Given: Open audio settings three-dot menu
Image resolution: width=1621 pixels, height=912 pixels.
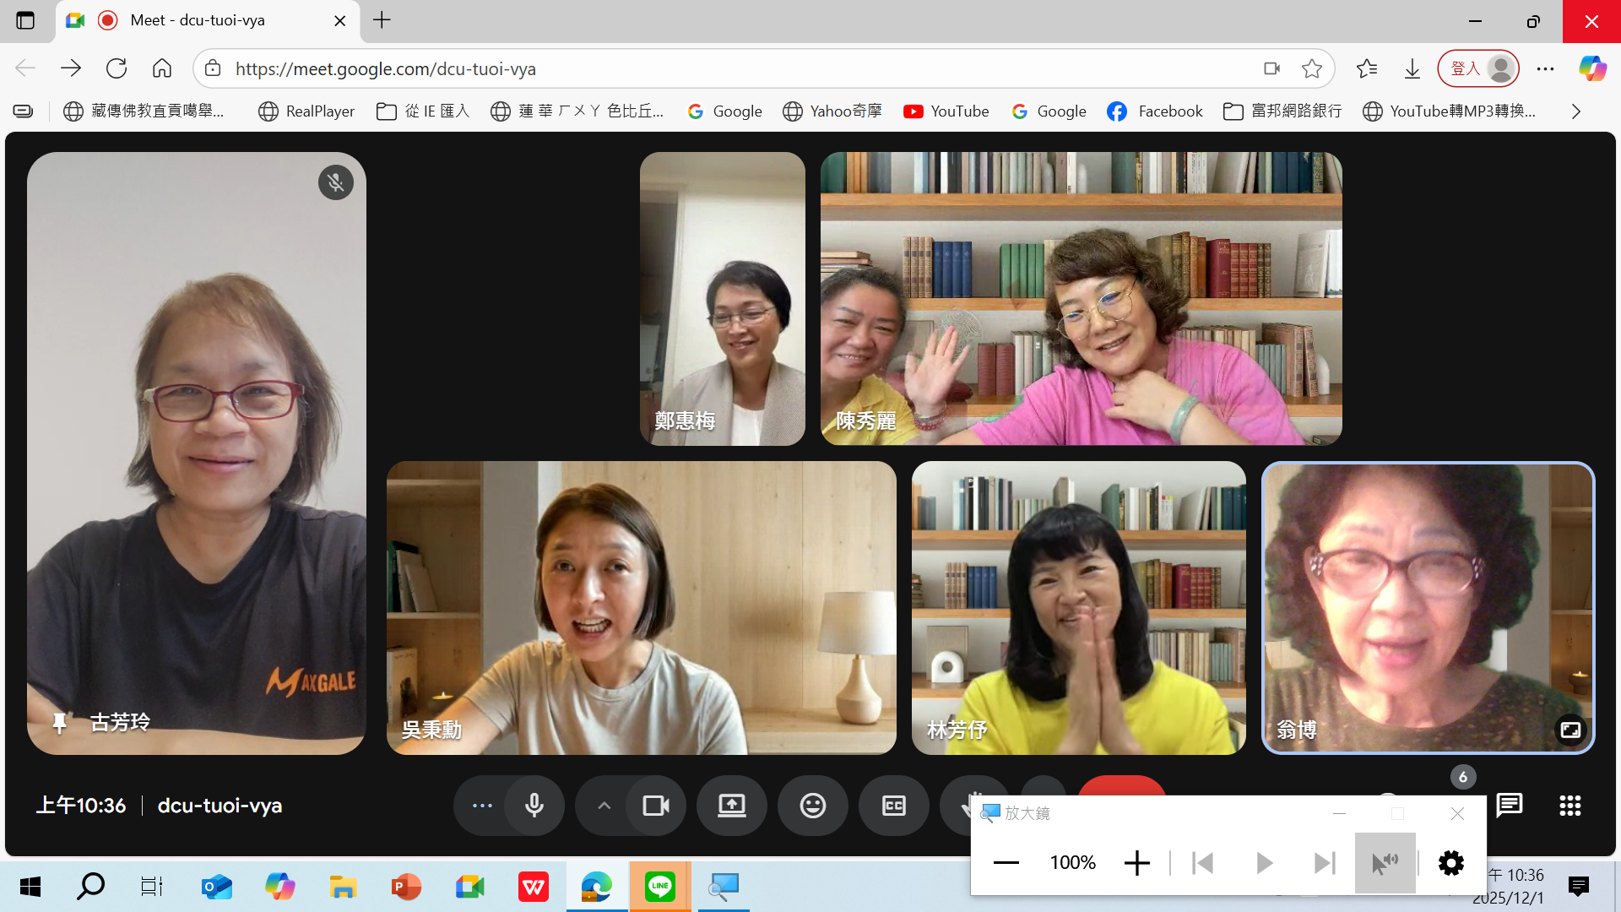Looking at the screenshot, I should (x=482, y=806).
